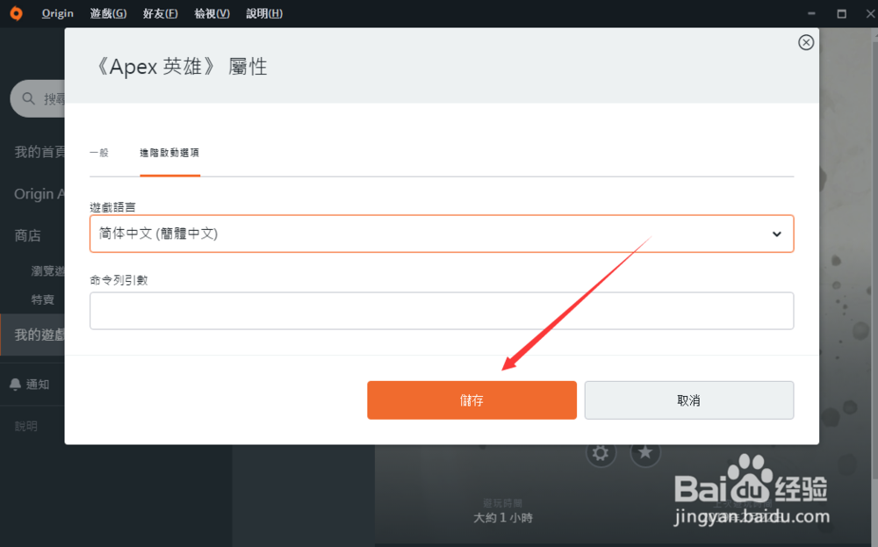Open the 遊戲(G) menu

click(108, 13)
